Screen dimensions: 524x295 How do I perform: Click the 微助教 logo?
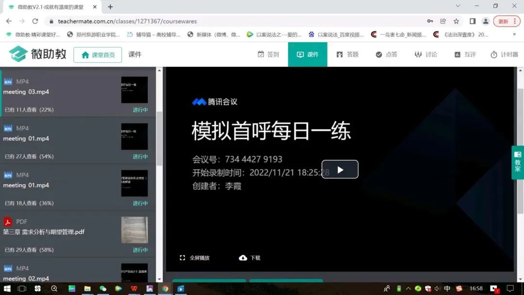[37, 54]
